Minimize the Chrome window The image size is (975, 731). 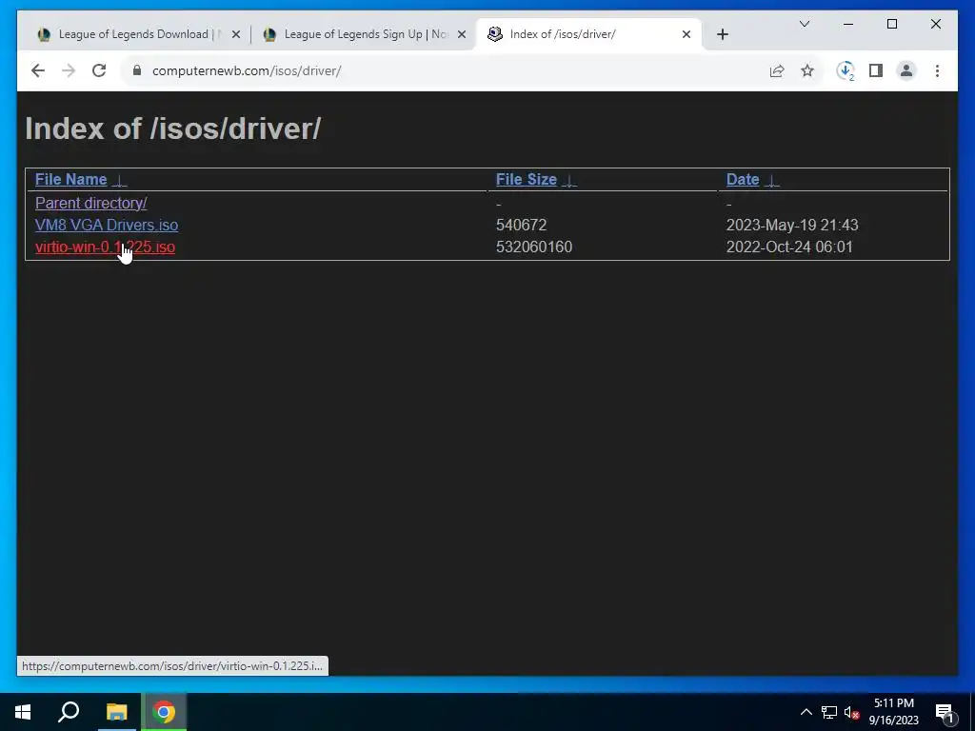(848, 24)
